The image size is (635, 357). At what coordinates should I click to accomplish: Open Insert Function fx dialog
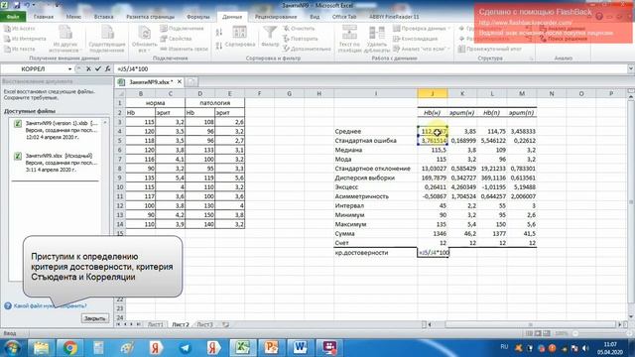[108, 69]
